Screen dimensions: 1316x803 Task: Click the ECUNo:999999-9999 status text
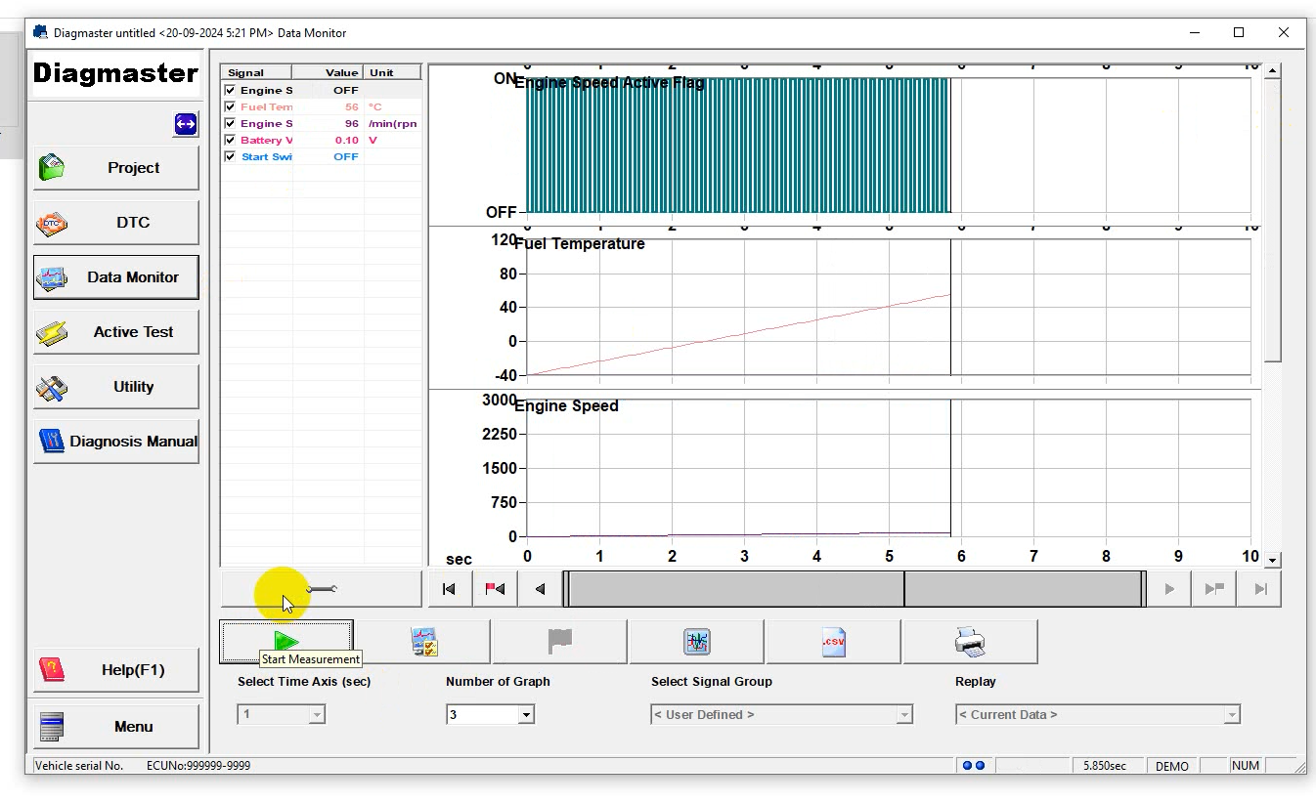[198, 766]
